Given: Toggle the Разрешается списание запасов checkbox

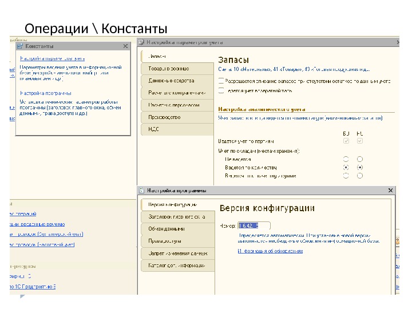Looking at the screenshot, I should [221, 81].
